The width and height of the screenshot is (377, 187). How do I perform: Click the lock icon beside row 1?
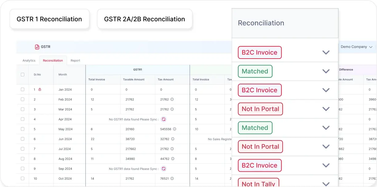[x=40, y=90]
